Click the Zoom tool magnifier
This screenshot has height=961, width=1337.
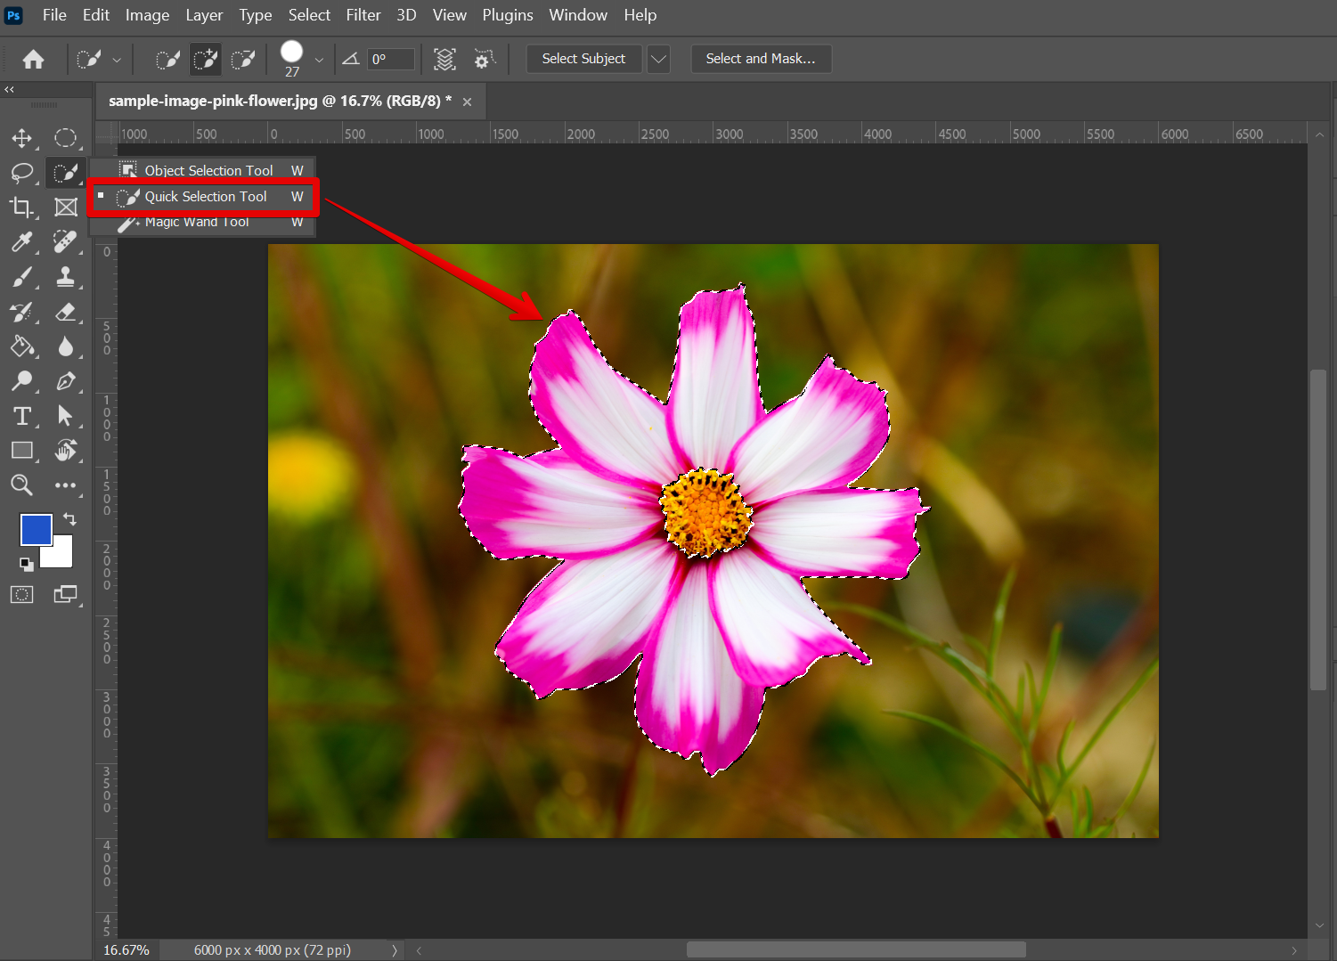click(x=21, y=485)
